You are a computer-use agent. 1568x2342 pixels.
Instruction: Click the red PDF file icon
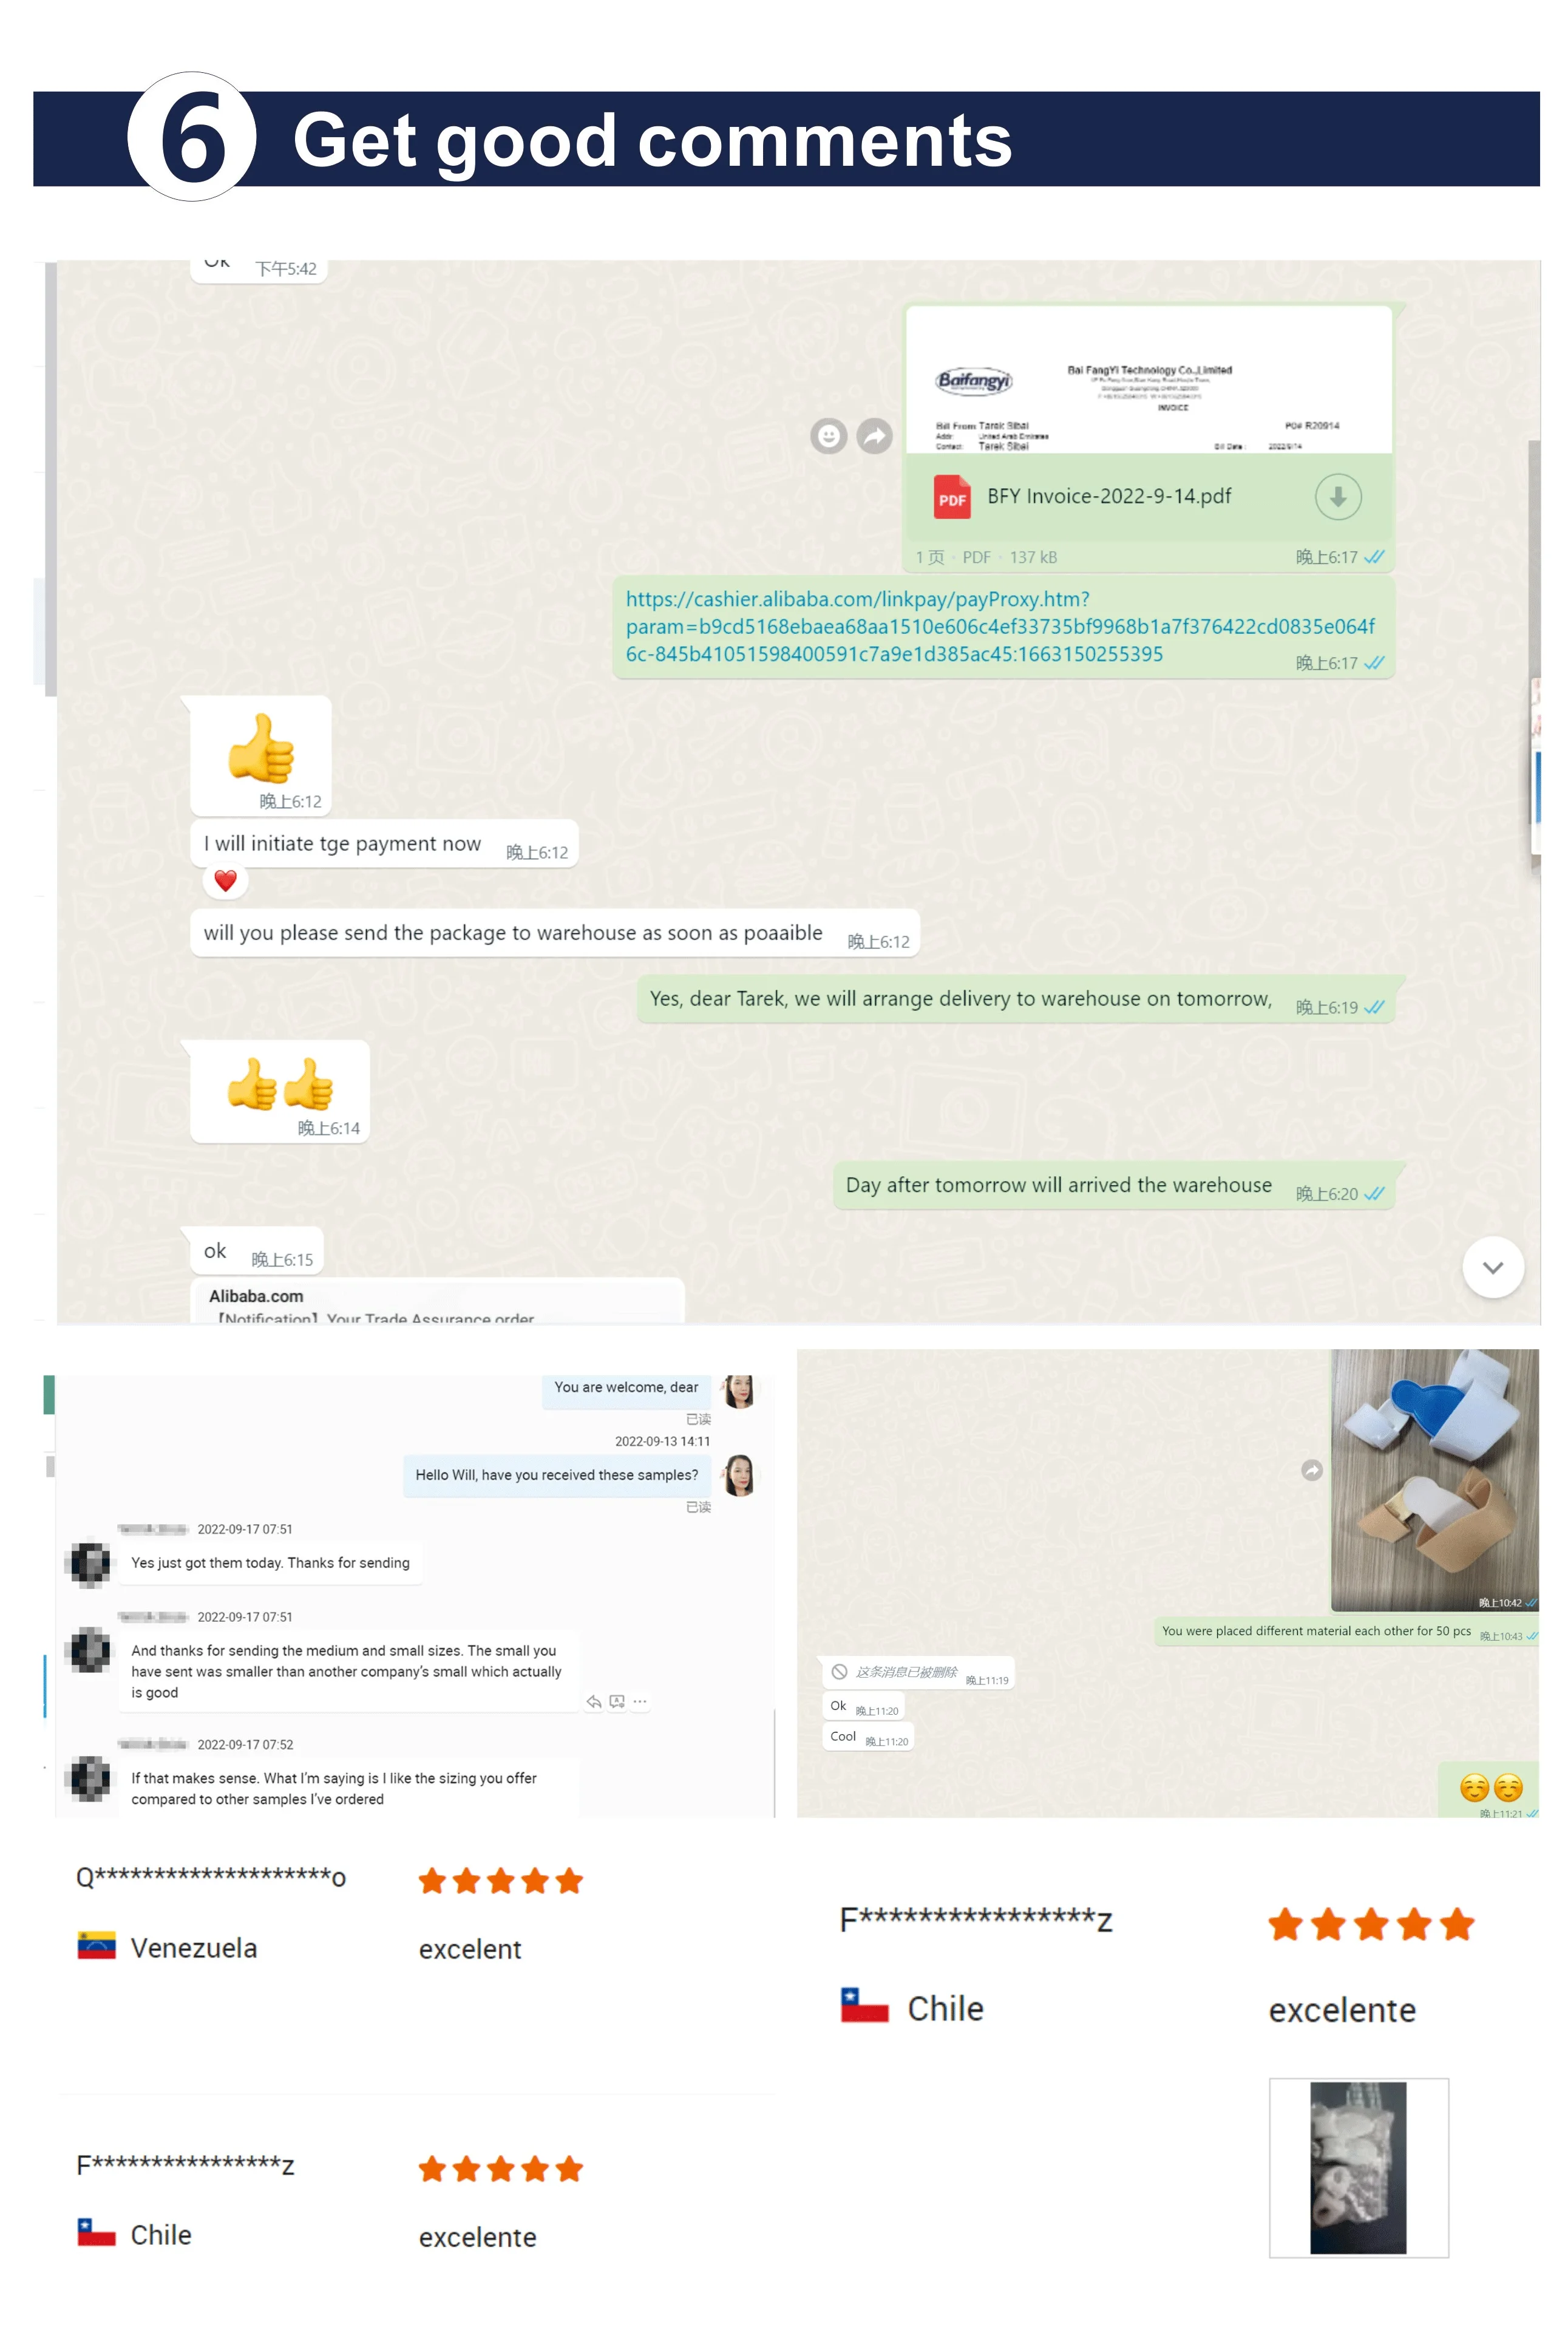tap(952, 497)
